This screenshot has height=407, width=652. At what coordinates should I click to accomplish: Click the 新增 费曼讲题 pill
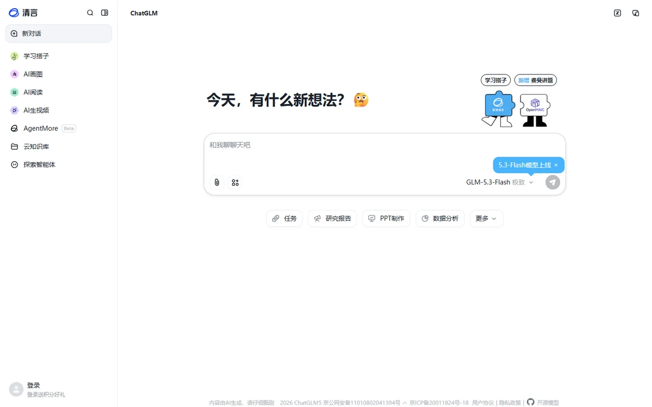click(536, 80)
